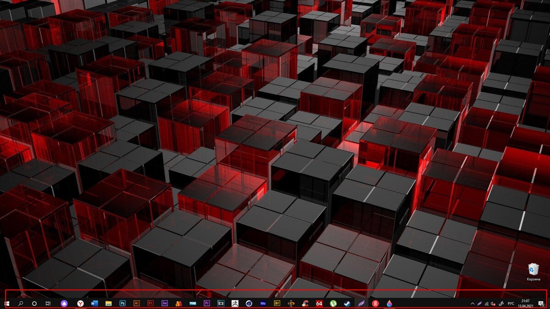This screenshot has height=309, width=550.
Task: Launch Adobe Illustrator from the taskbar
Action: click(137, 303)
